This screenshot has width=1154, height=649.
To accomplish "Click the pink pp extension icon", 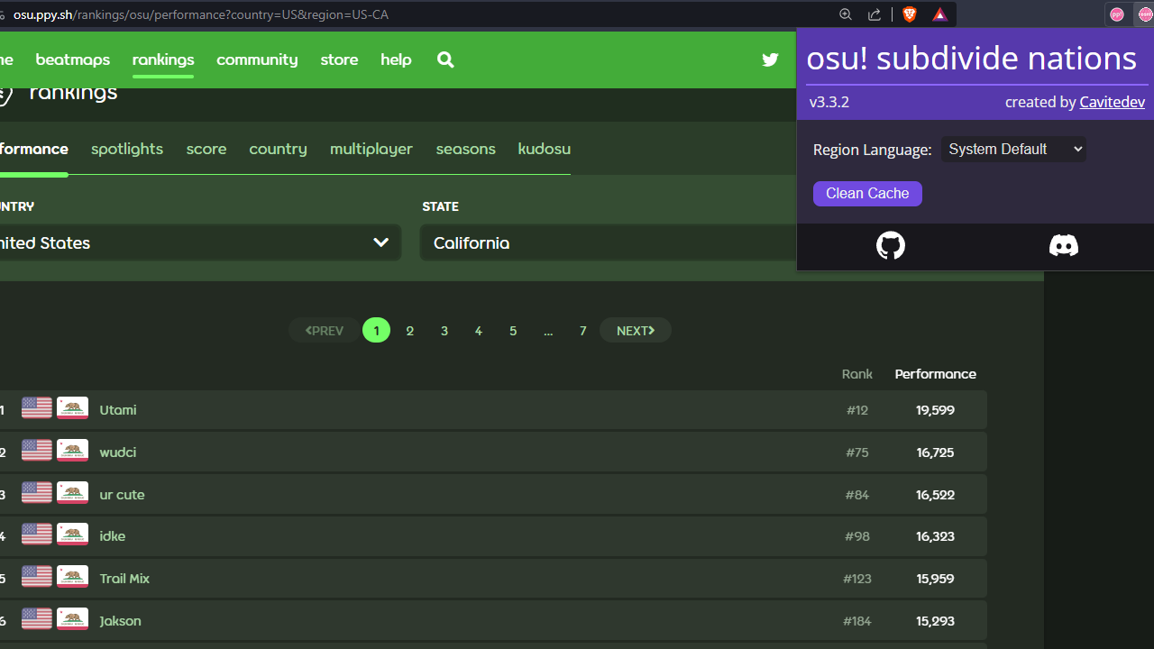I will pos(1117,14).
